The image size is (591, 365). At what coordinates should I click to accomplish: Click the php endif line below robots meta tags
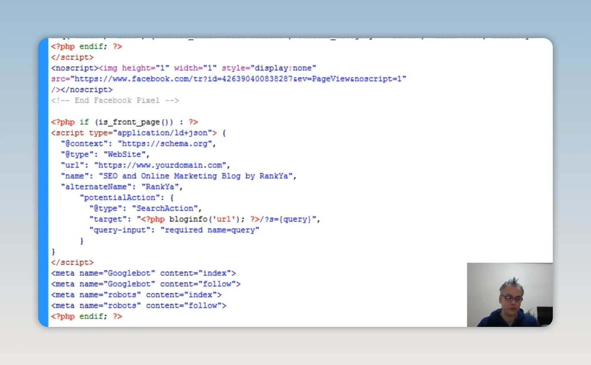pyautogui.click(x=86, y=317)
